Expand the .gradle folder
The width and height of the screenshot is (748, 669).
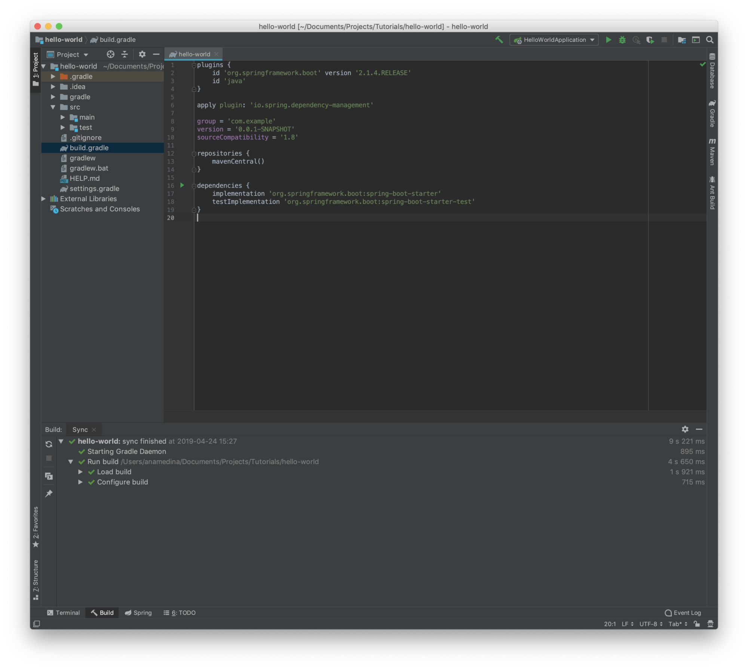point(53,76)
